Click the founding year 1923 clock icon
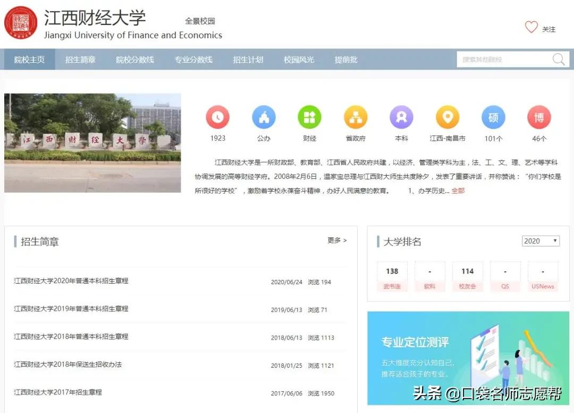574x413 pixels. (x=218, y=118)
